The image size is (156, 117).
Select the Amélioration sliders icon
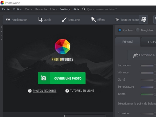click(8, 19)
